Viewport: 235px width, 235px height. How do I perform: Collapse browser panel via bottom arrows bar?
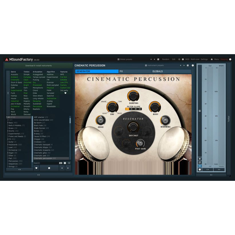tap(38, 175)
